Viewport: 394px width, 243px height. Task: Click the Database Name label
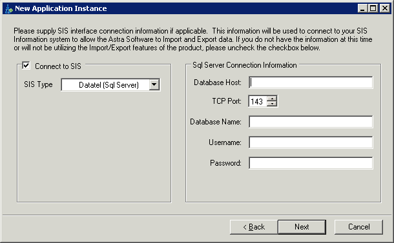pyautogui.click(x=215, y=122)
